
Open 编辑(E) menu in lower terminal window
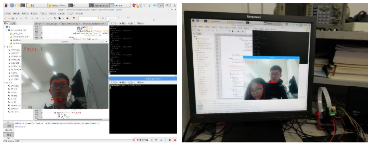122,82
